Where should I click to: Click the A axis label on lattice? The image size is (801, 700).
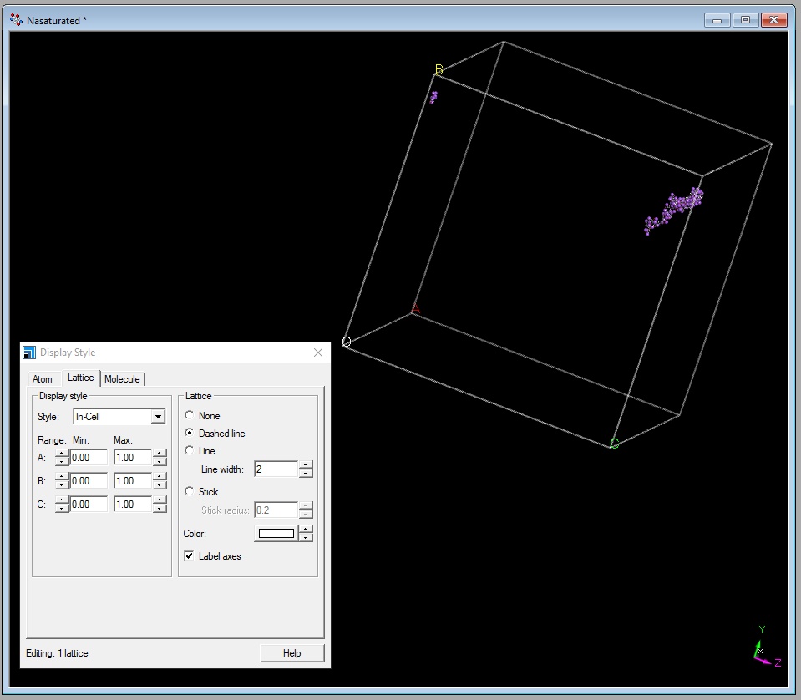click(x=416, y=309)
